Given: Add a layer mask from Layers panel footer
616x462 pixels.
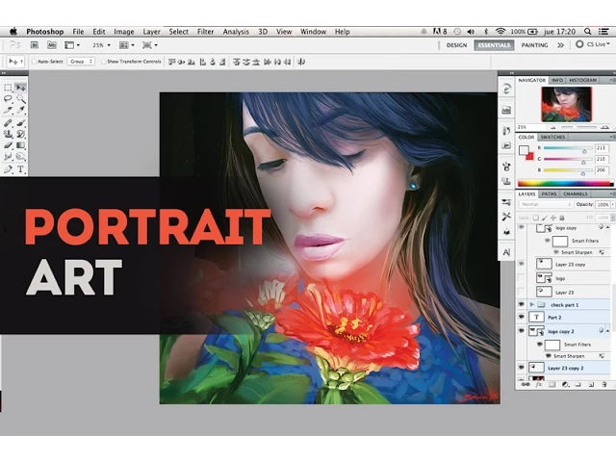Looking at the screenshot, I should point(552,385).
